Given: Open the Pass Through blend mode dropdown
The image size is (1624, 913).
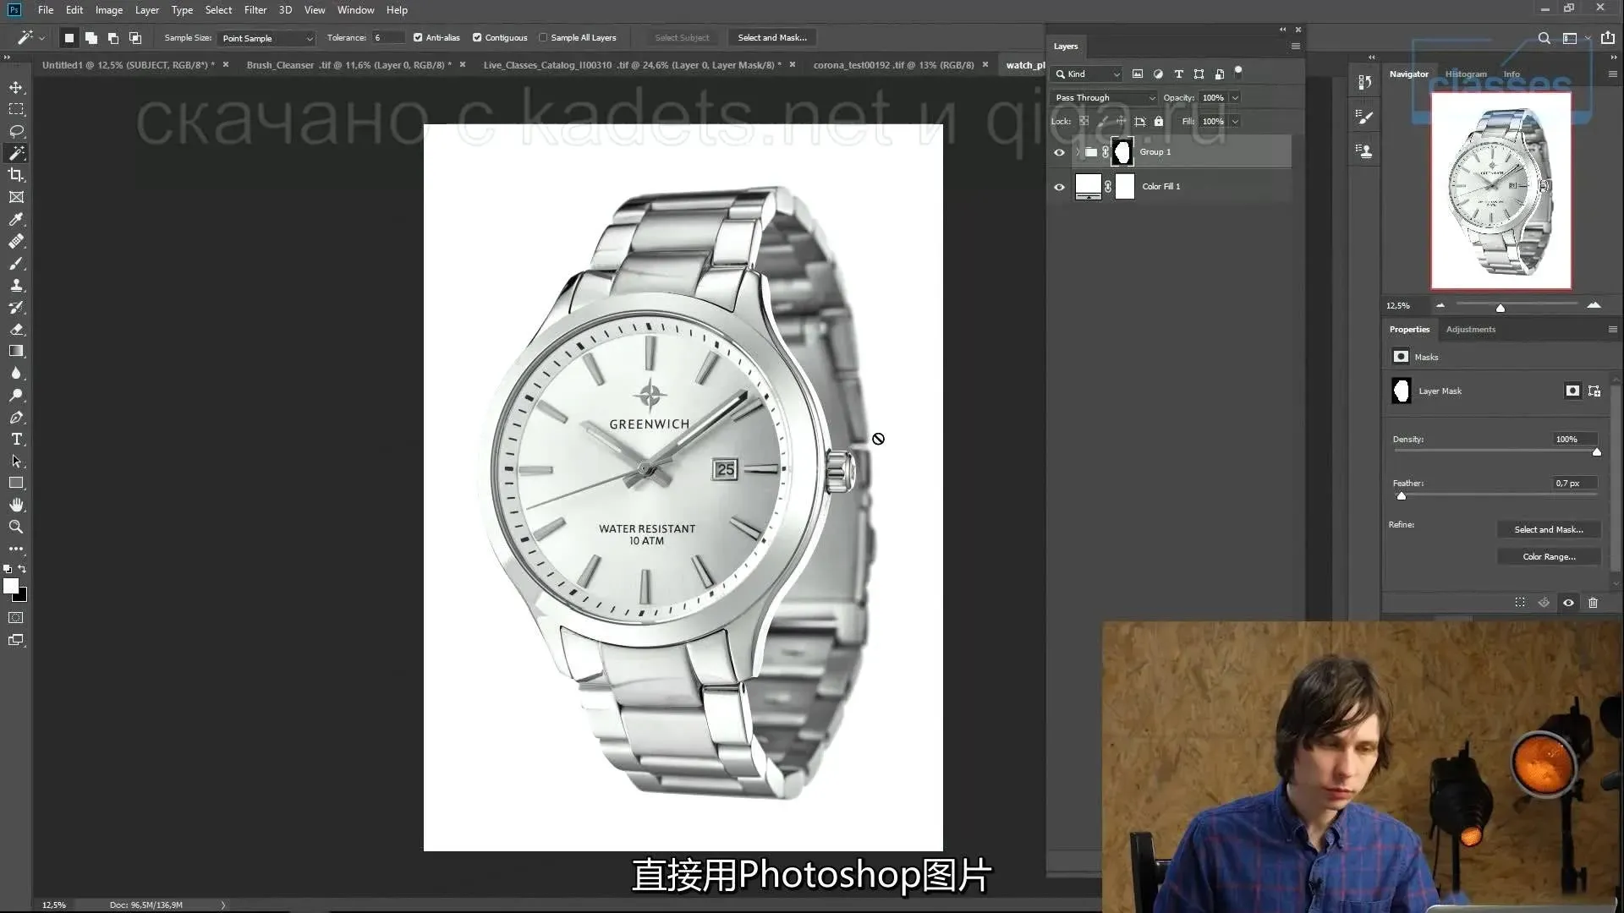Looking at the screenshot, I should click(1104, 97).
